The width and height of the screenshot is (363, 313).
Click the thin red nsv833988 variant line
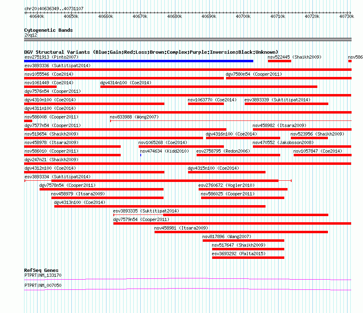[x=231, y=120]
